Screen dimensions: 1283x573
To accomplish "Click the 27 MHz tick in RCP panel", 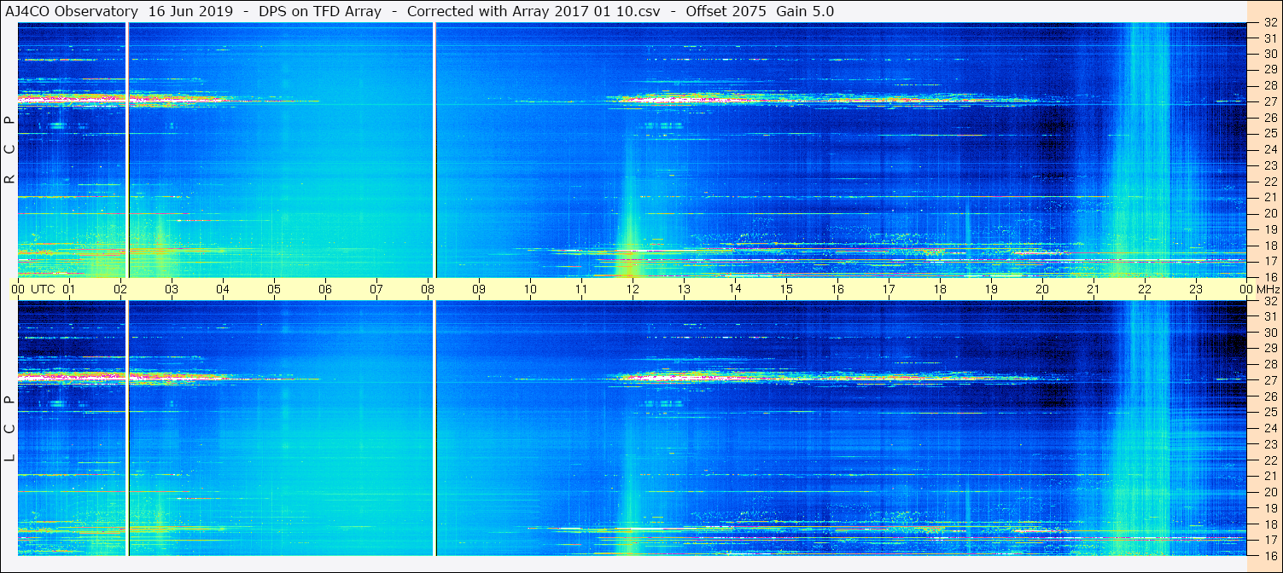I will tap(1270, 101).
